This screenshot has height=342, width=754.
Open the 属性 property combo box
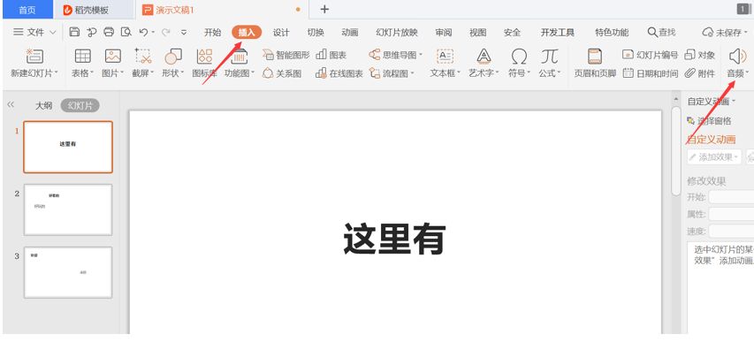731,215
